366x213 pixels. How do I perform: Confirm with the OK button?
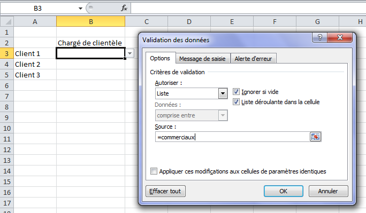coord(284,191)
